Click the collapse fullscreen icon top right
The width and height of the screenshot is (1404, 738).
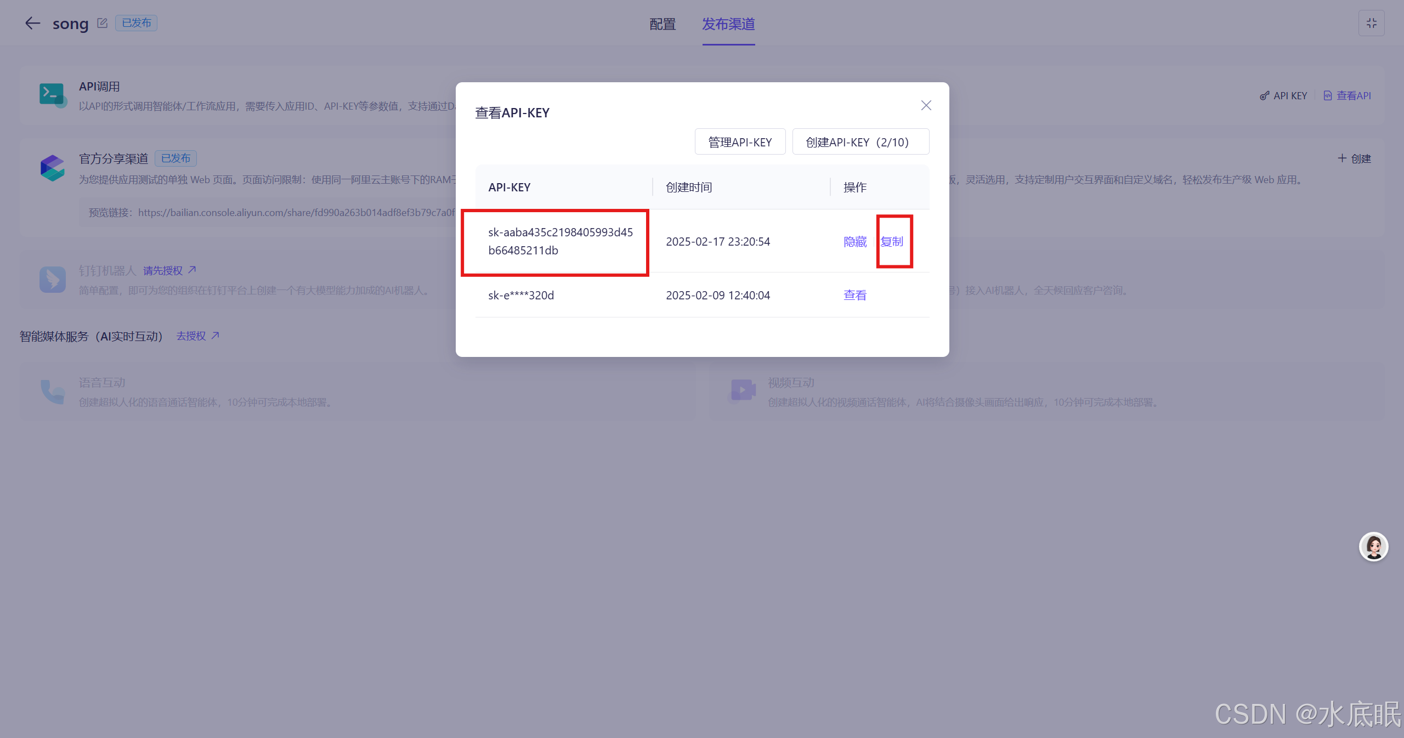[1371, 23]
